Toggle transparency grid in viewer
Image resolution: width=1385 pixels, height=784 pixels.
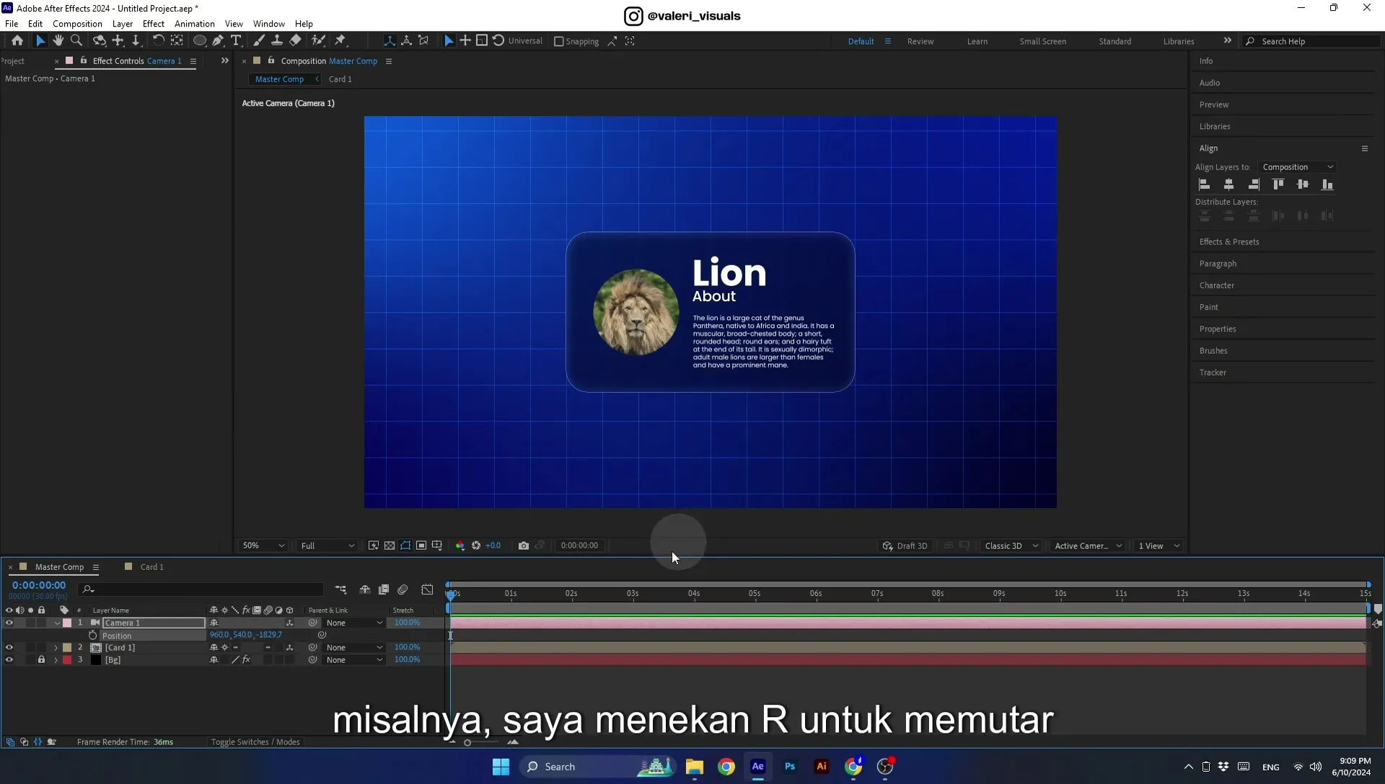coord(390,545)
